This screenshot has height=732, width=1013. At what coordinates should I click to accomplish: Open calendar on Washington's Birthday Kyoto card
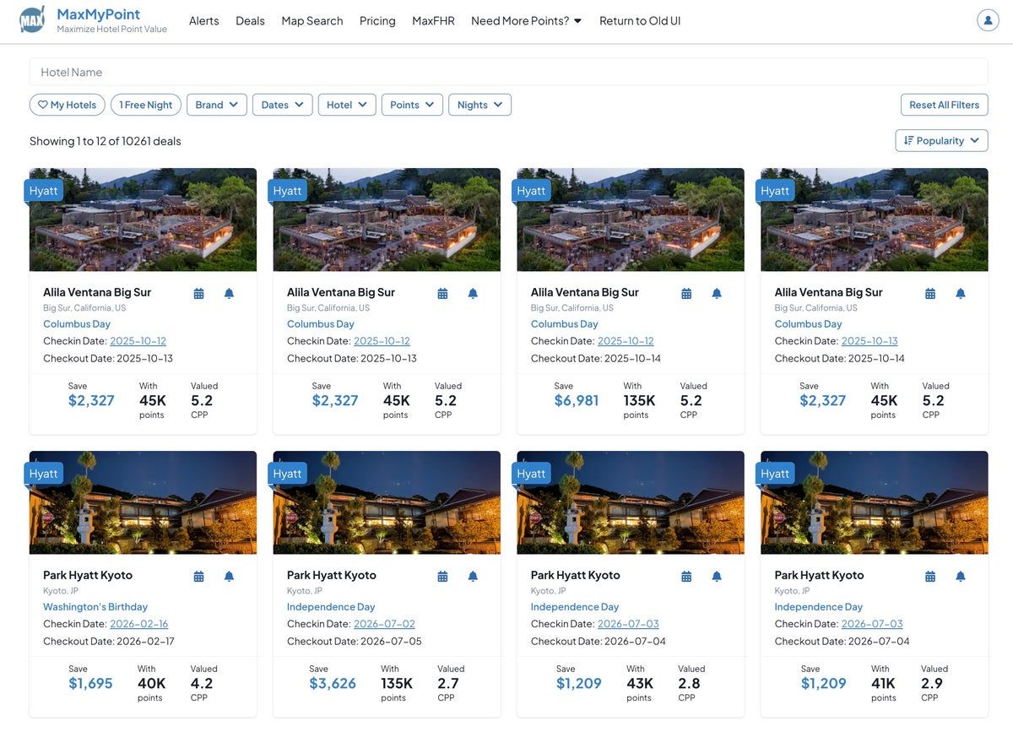(199, 576)
